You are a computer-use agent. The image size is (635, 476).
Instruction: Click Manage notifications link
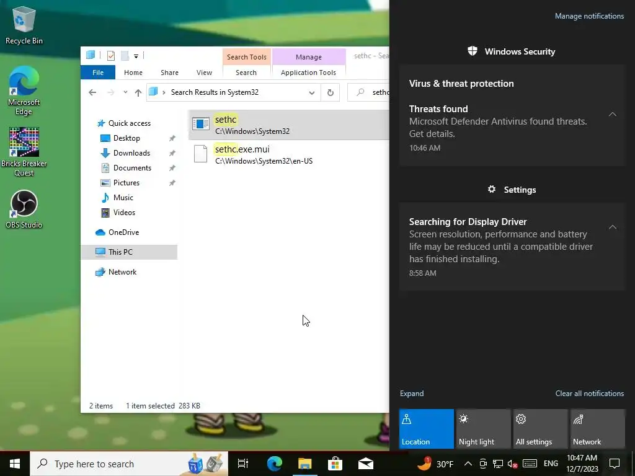click(x=589, y=15)
